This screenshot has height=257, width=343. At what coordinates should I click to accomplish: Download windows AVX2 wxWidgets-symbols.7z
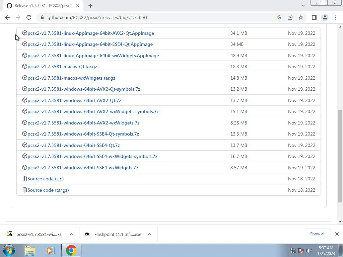click(93, 112)
